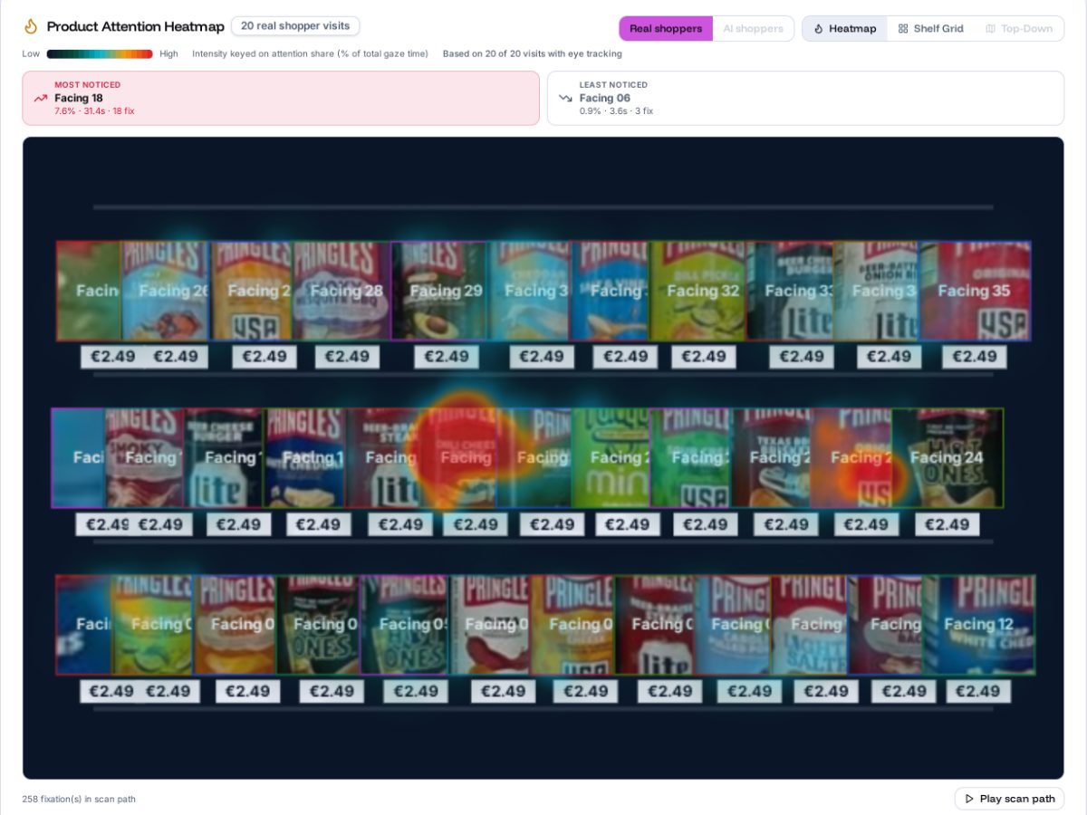Select the Facing 35 product
Screen dimensions: 1087x815
(976, 291)
